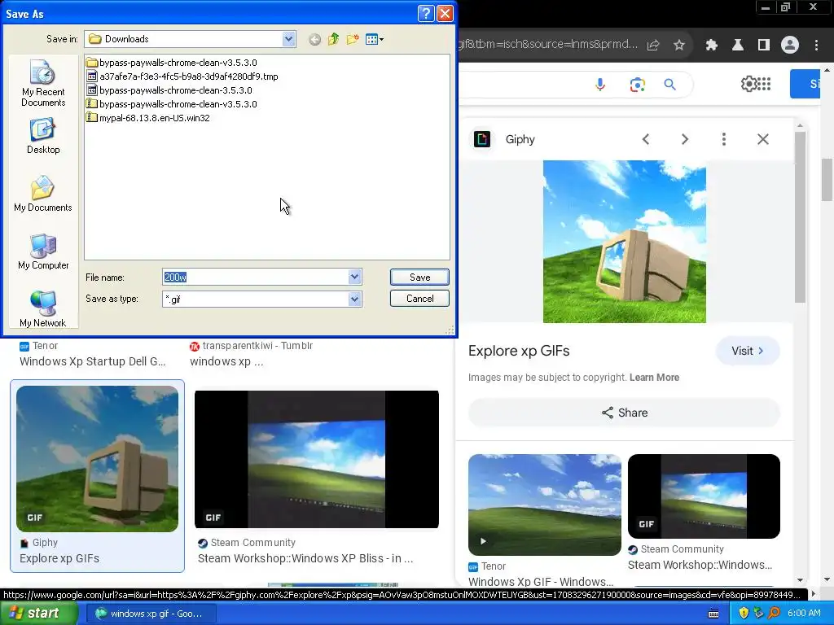The height and width of the screenshot is (625, 834).
Task: Click the Explore xp GIFs panel title
Action: click(519, 351)
